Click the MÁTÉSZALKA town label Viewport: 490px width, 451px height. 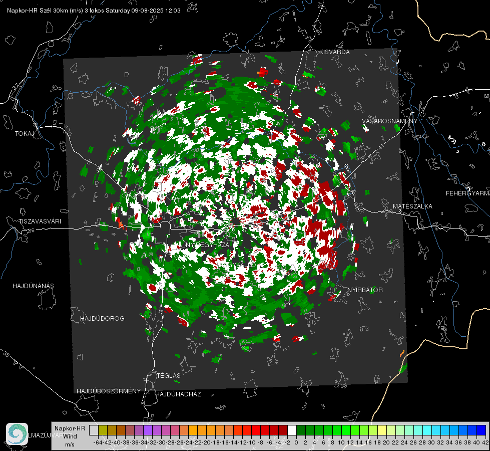412,206
